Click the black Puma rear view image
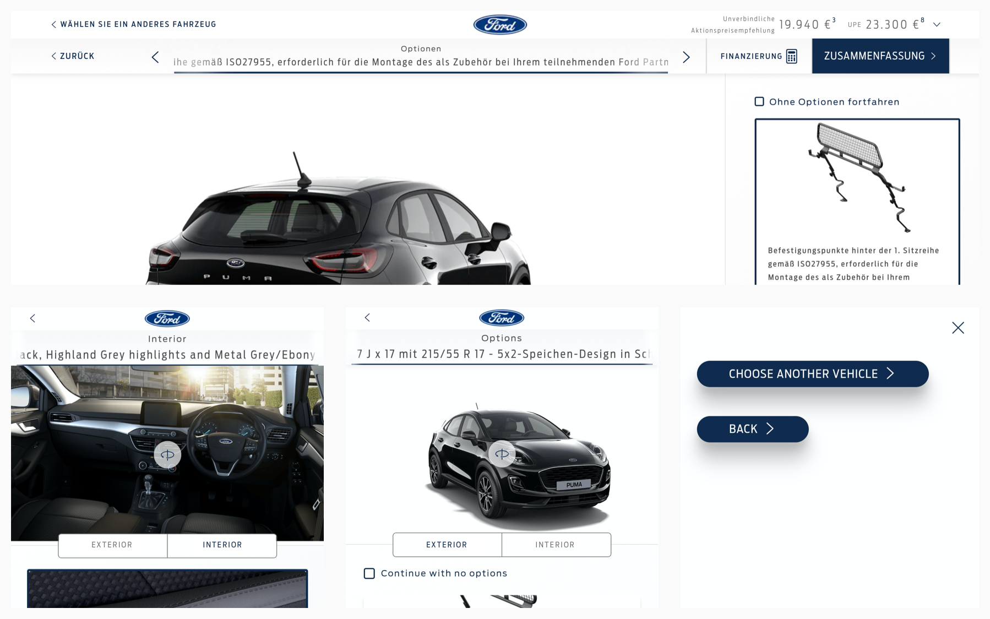This screenshot has height=619, width=990. click(338, 219)
